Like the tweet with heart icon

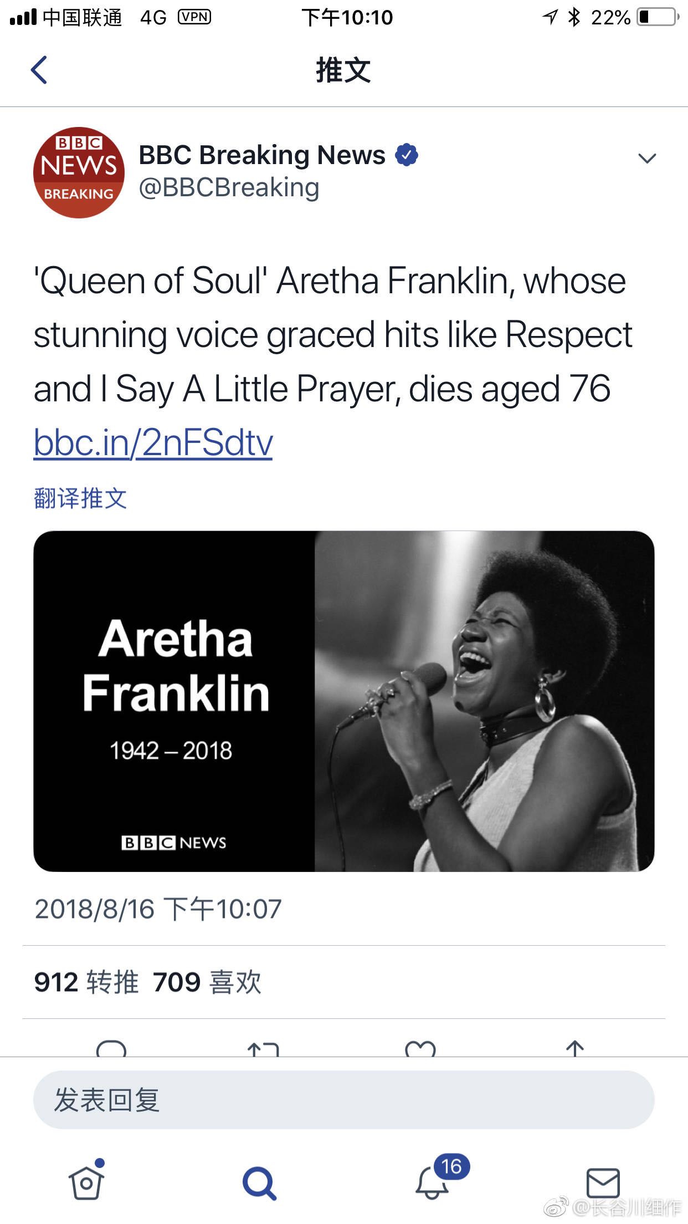tap(420, 1049)
